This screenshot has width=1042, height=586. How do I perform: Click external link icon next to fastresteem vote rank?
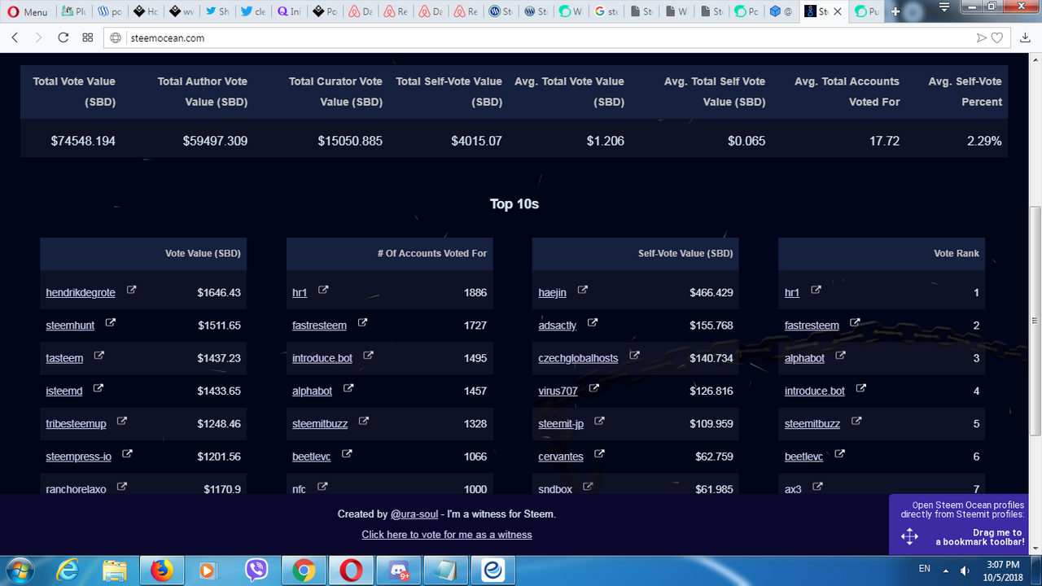[855, 323]
